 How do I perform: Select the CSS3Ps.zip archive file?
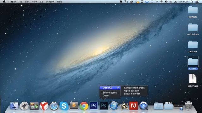[x=193, y=80]
